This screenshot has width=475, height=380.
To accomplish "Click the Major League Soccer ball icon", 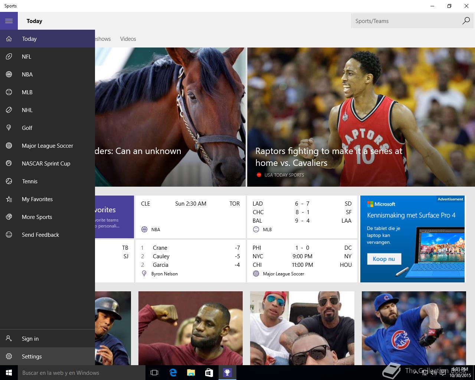I will (9, 145).
